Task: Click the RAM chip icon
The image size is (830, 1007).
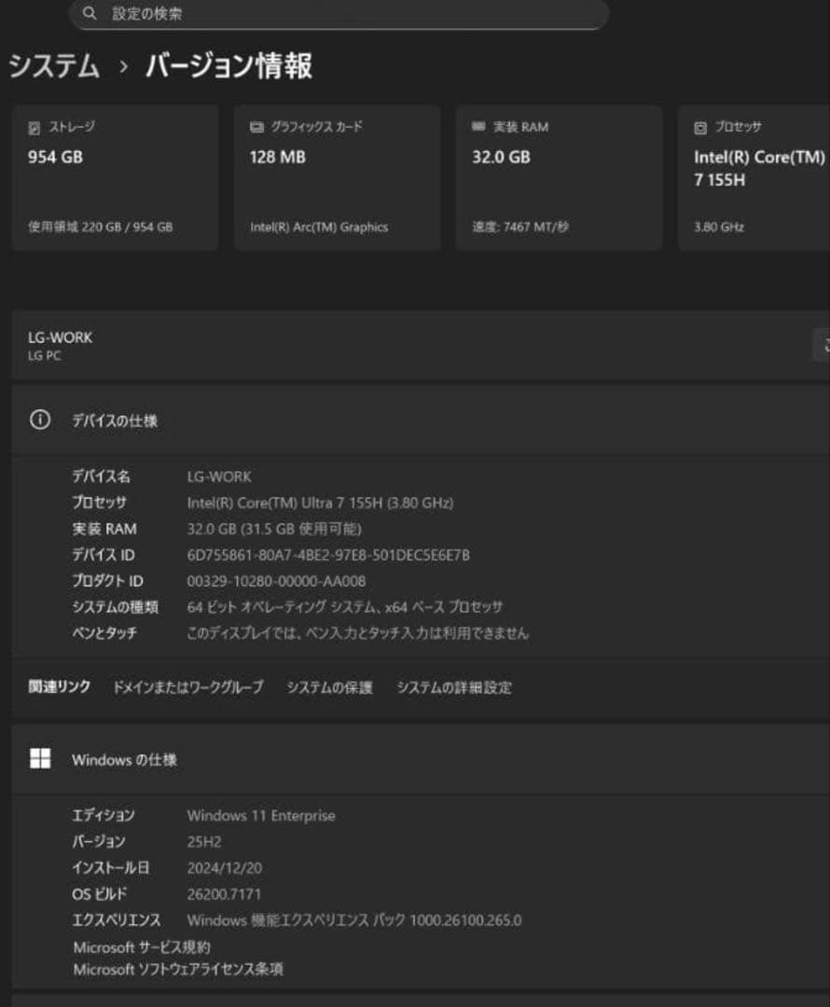Action: [x=478, y=127]
